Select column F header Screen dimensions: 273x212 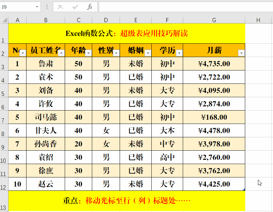(167, 20)
